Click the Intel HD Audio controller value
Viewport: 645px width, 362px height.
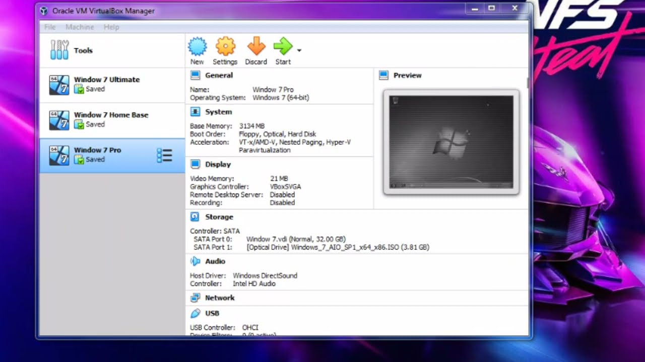point(254,284)
